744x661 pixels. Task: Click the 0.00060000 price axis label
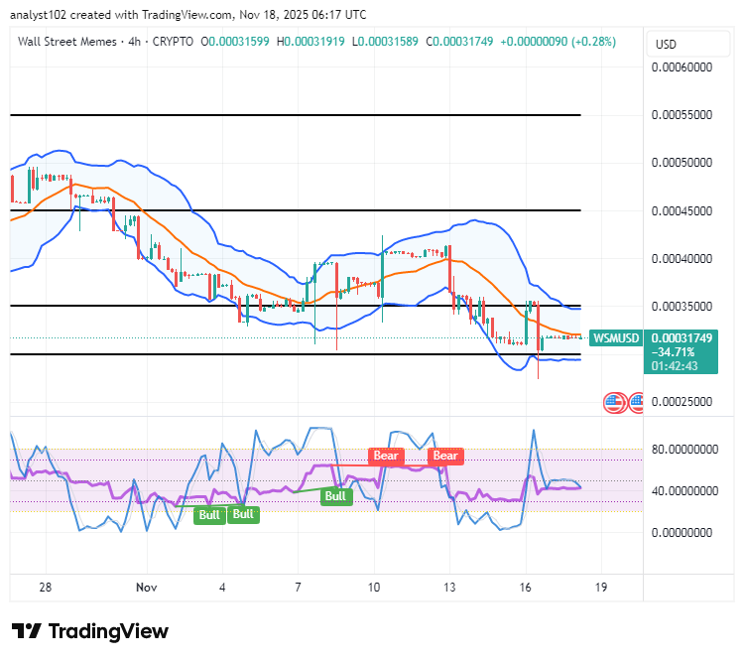tap(682, 67)
